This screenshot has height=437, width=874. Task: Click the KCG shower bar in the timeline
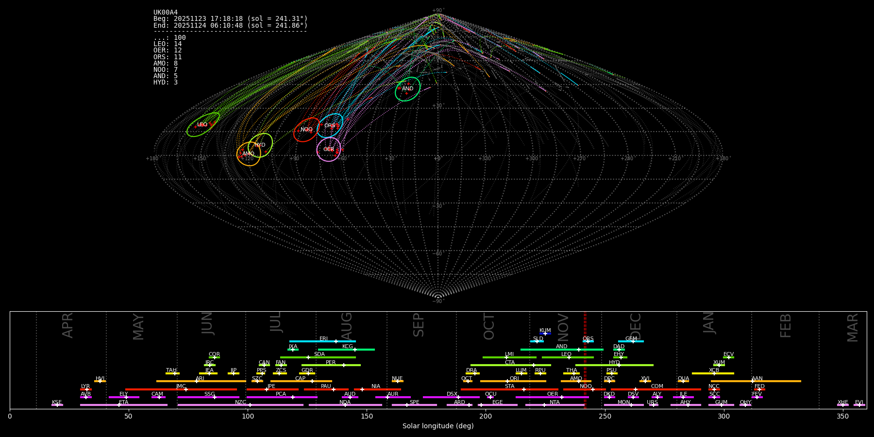[346, 350]
